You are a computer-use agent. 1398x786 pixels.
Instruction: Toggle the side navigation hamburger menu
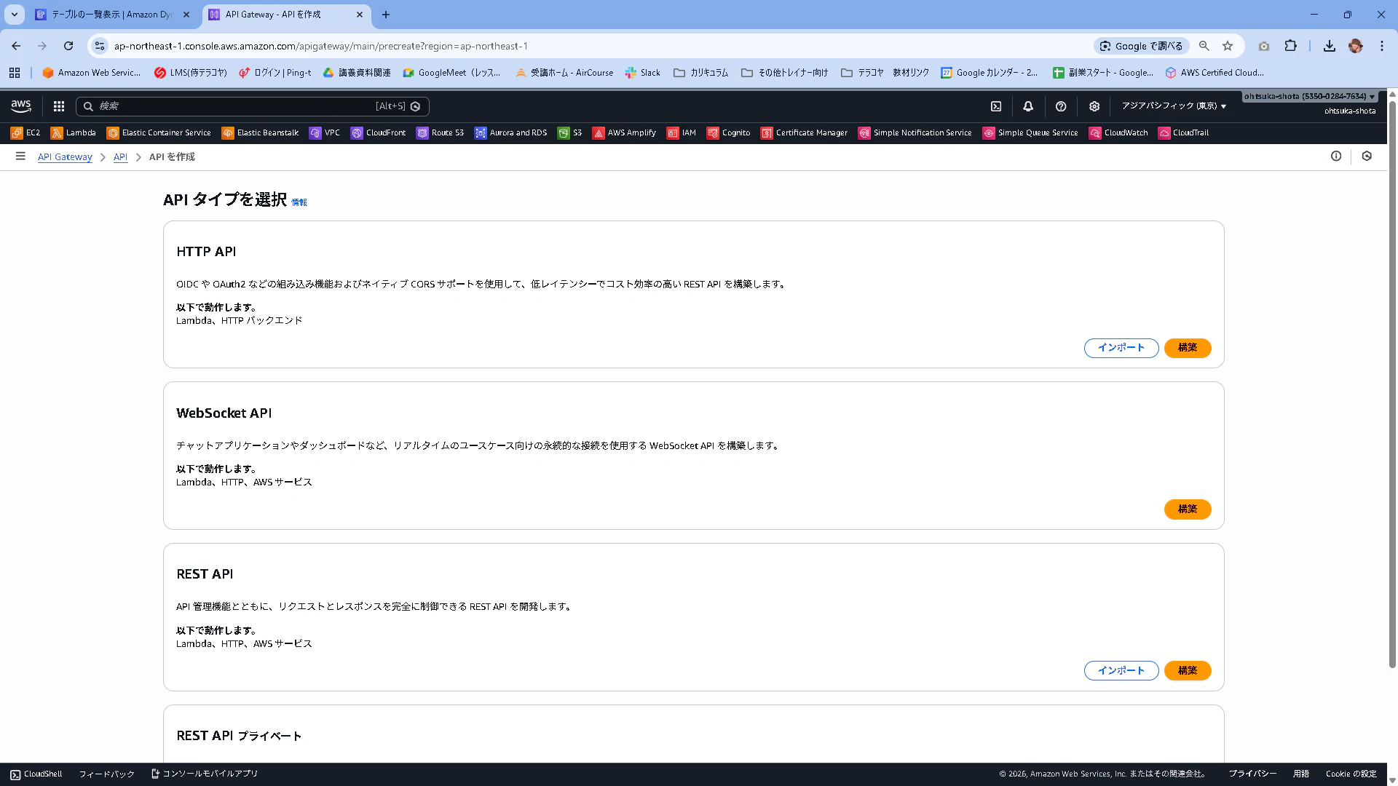coord(20,156)
